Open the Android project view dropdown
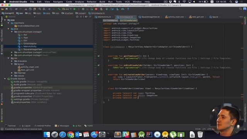 [x=20, y=17]
